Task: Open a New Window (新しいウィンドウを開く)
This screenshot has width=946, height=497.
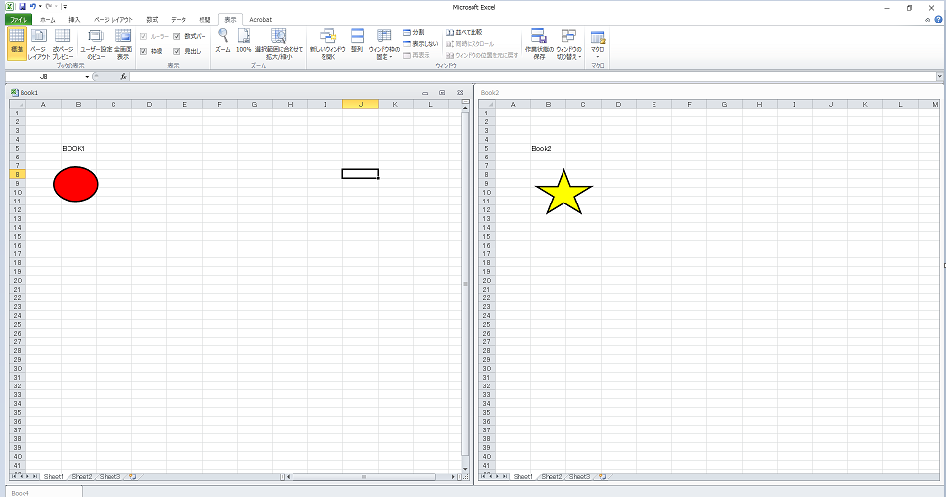Action: pyautogui.click(x=328, y=43)
